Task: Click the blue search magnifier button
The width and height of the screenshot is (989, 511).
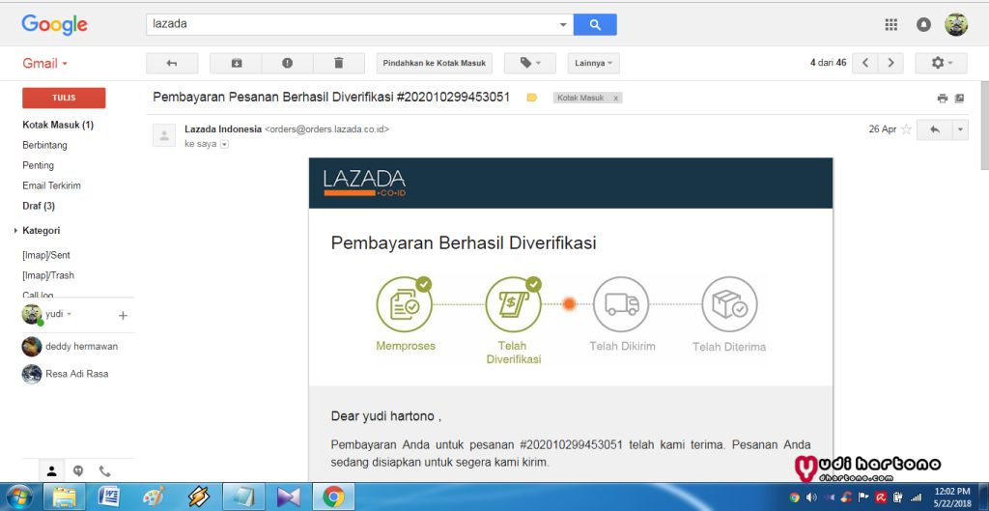Action: coord(595,24)
